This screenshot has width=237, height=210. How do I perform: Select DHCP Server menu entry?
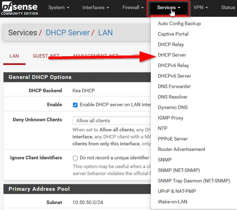click(x=172, y=55)
